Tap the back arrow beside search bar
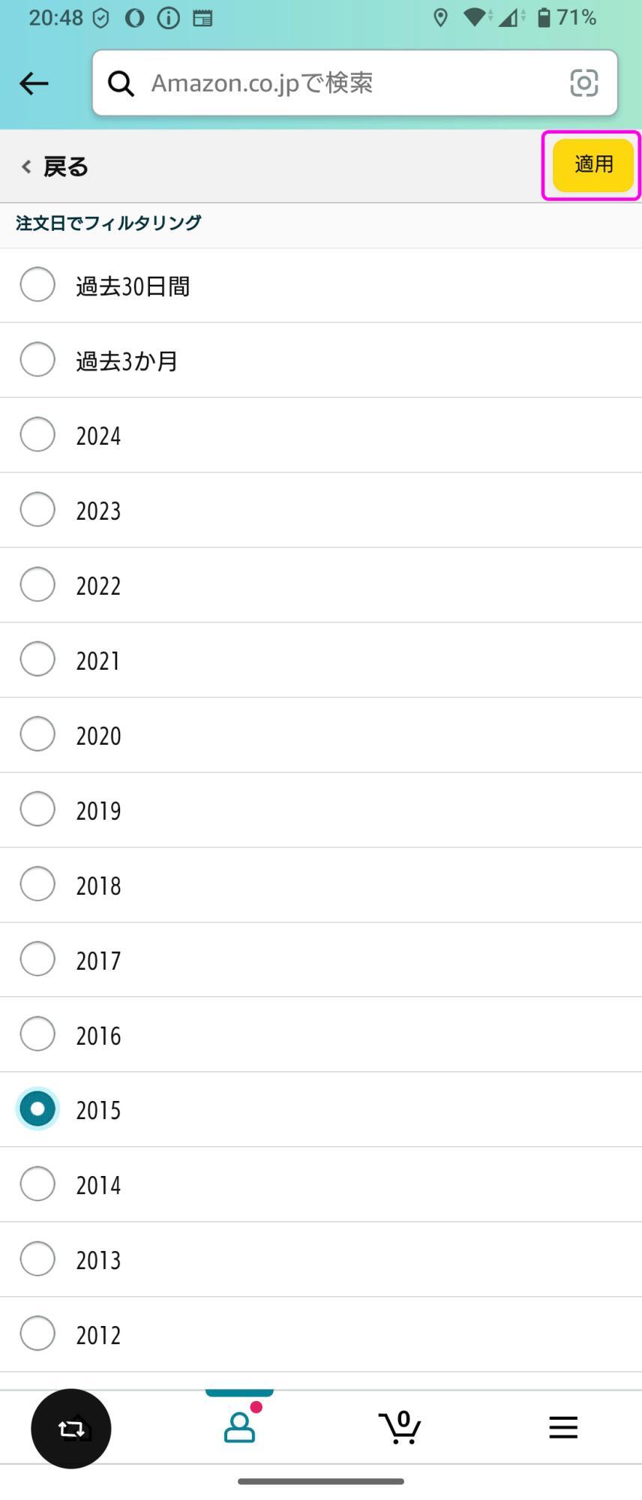Image resolution: width=642 pixels, height=1500 pixels. 34,83
